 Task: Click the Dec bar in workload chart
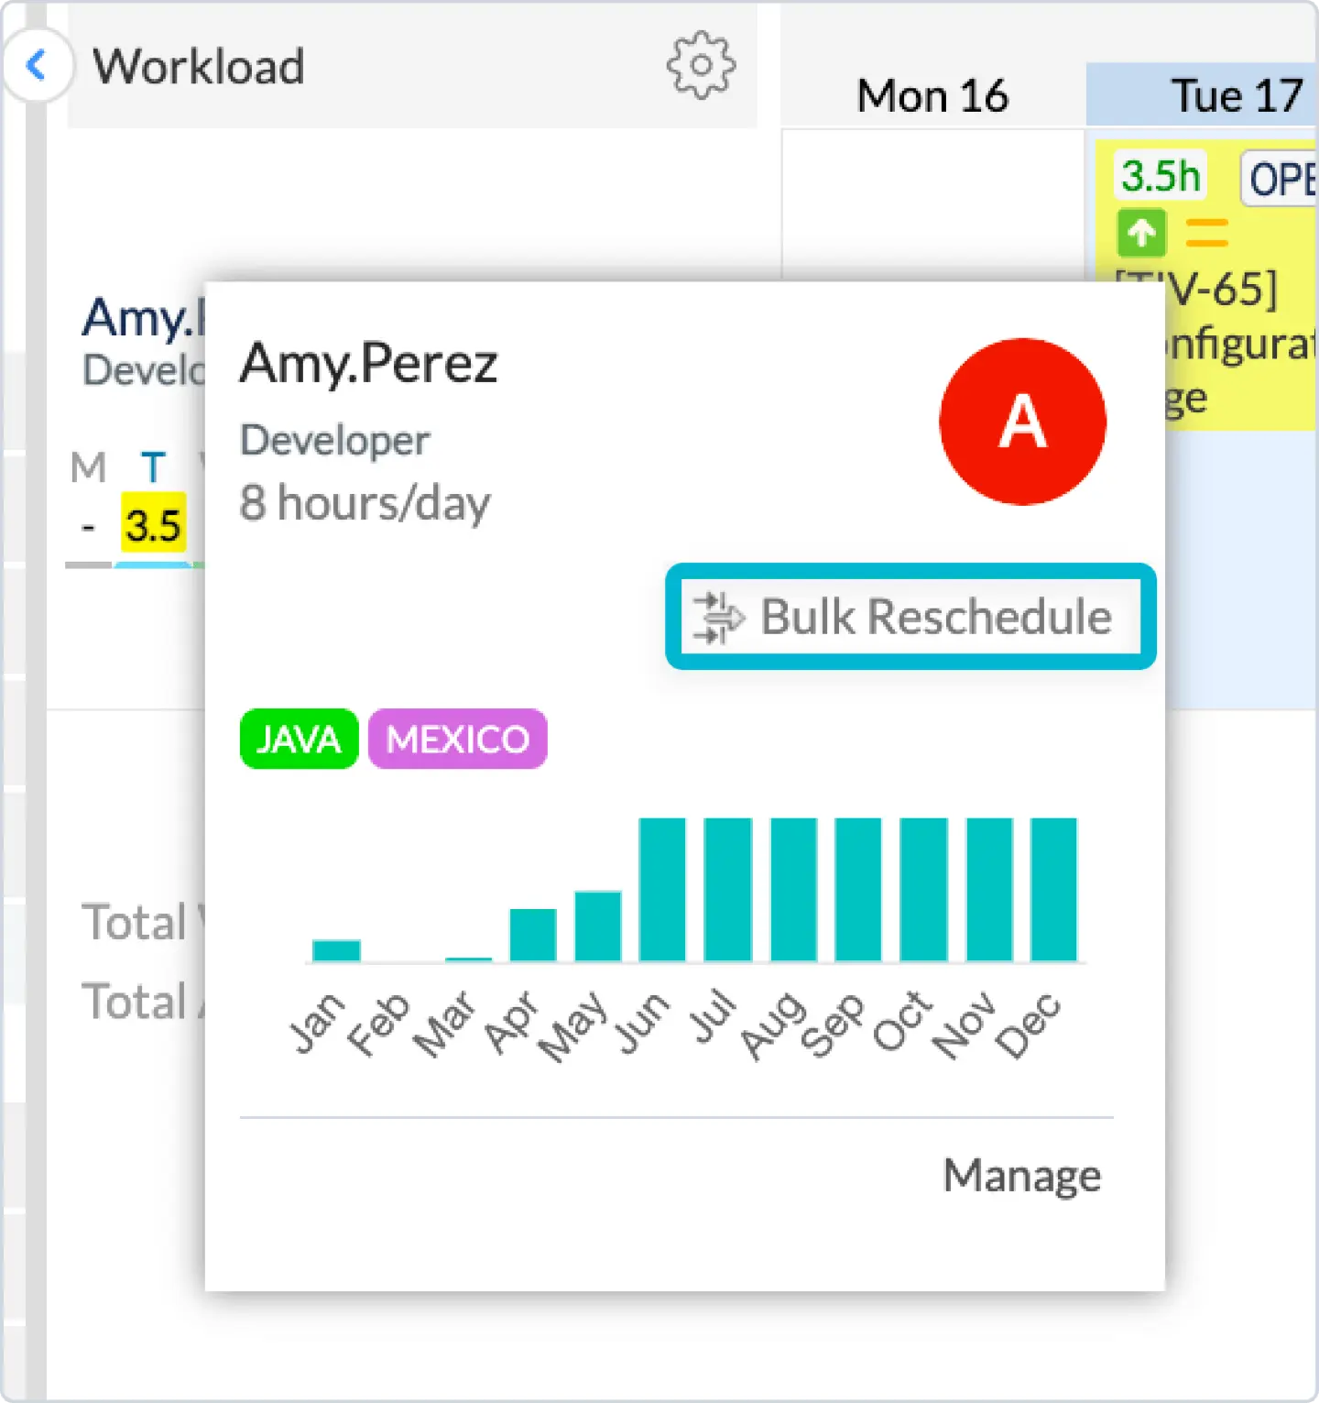1053,889
